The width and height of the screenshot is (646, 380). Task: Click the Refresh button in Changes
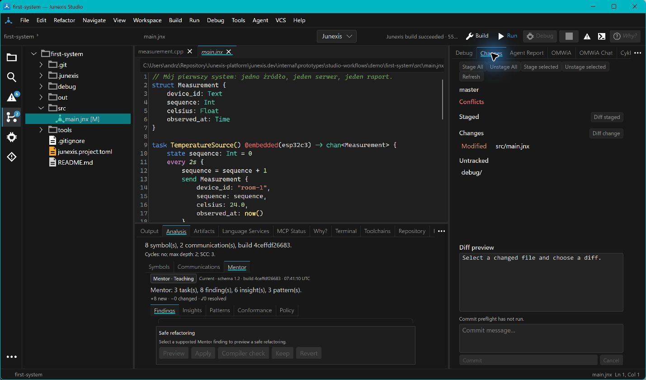coord(471,77)
